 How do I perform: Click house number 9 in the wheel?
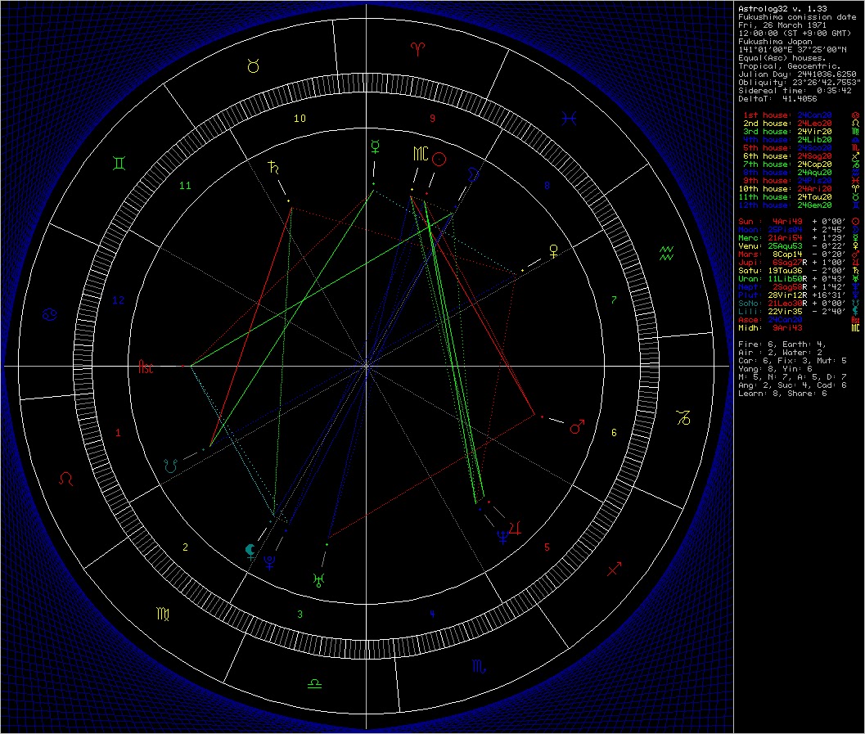pyautogui.click(x=432, y=119)
